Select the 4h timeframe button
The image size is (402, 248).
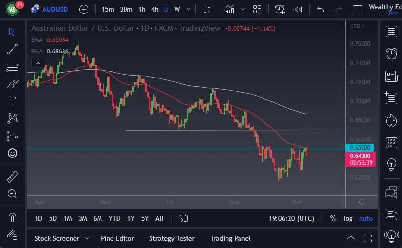[154, 9]
